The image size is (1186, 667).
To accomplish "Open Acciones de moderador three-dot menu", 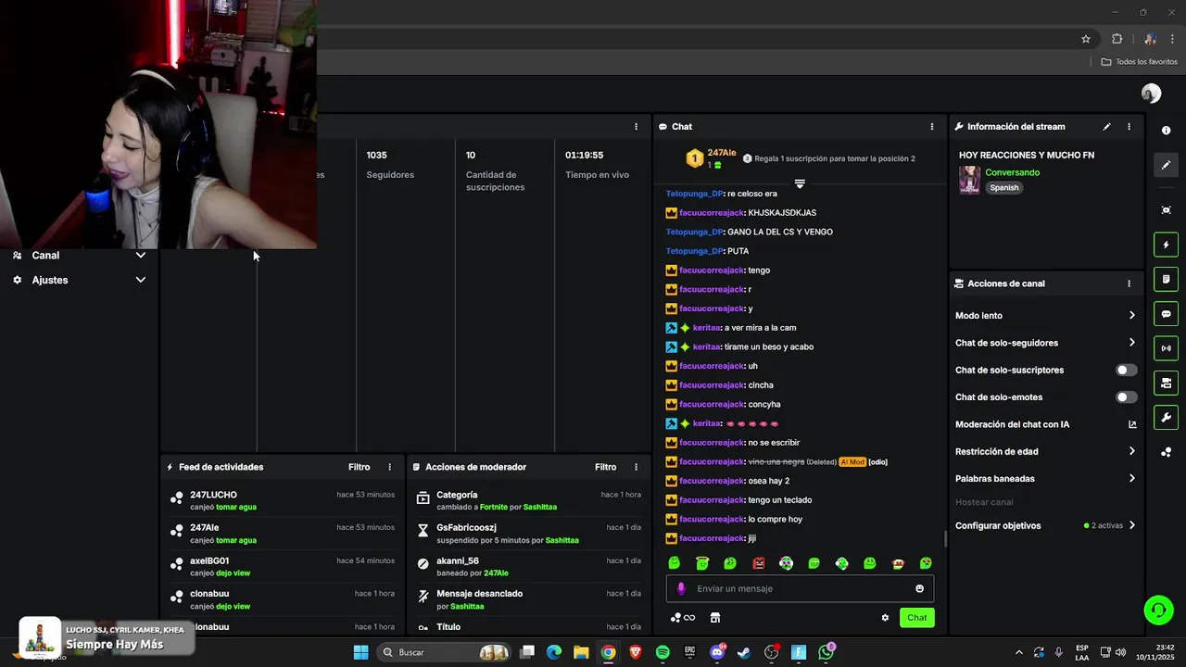I will click(636, 467).
